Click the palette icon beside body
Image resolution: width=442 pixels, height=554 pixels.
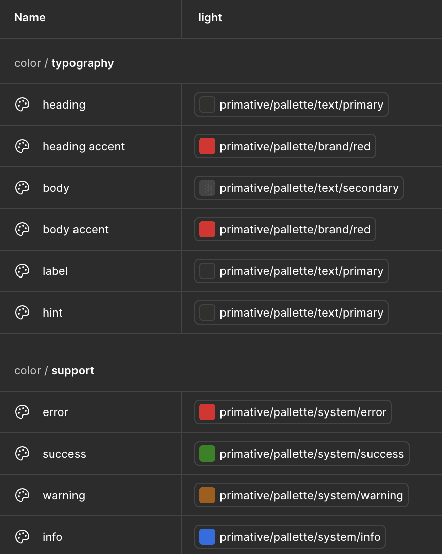22,188
